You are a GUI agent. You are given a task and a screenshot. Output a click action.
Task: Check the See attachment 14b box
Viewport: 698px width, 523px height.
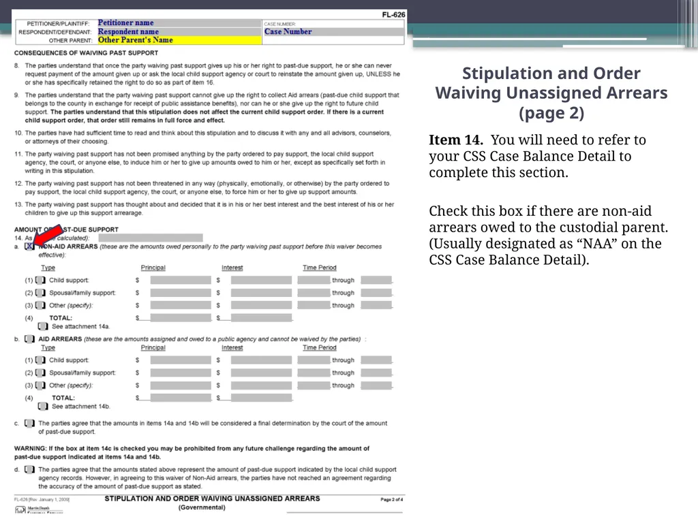point(43,407)
